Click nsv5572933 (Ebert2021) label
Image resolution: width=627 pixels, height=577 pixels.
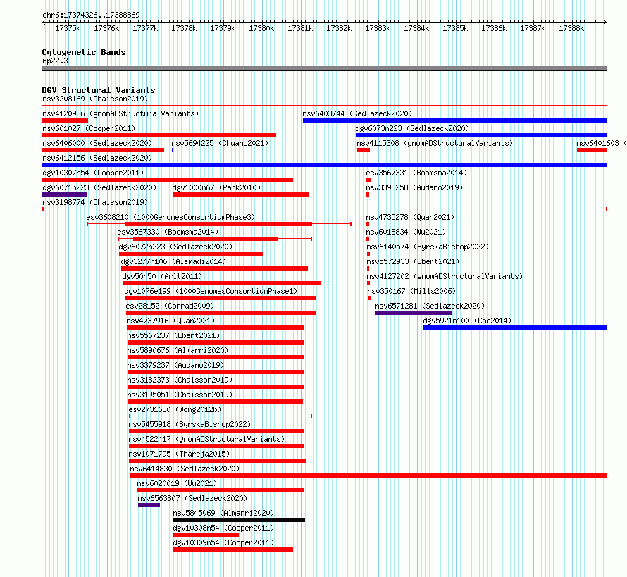click(x=413, y=261)
